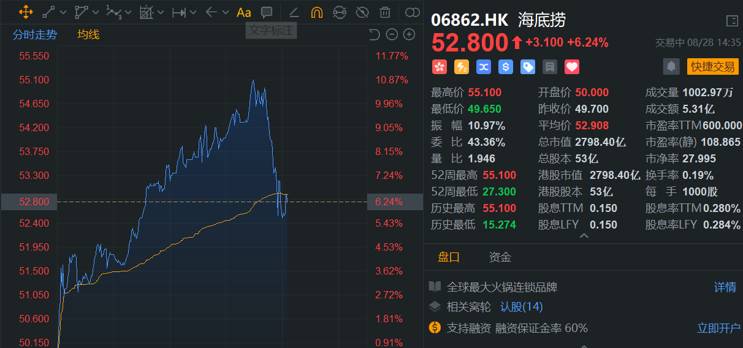Click the orange lightning Level 2 badge
The height and width of the screenshot is (348, 743).
(x=461, y=66)
